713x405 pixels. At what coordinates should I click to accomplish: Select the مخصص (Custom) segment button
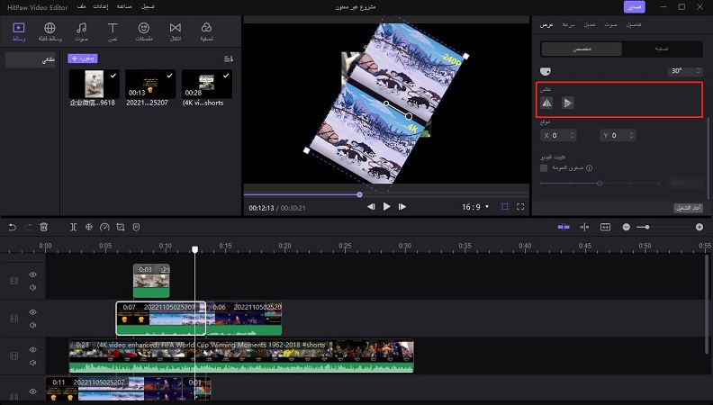[x=582, y=49]
